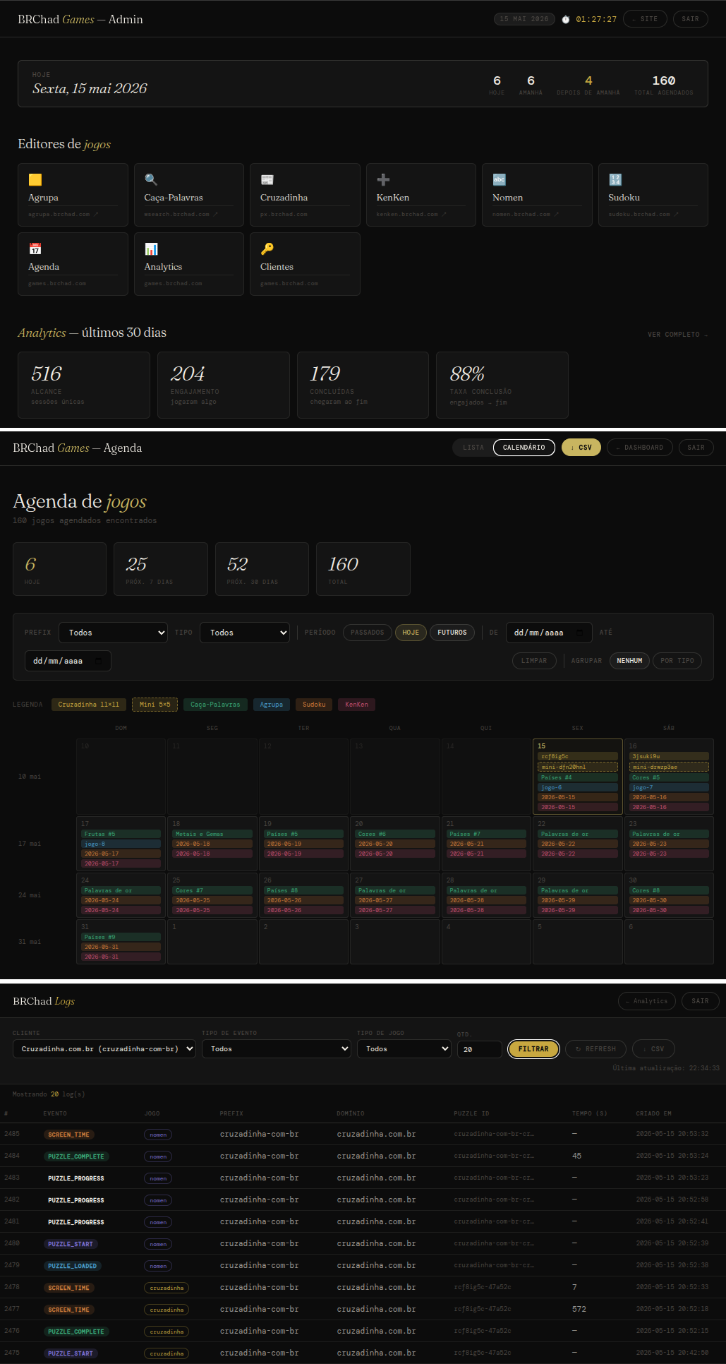The image size is (726, 1364).
Task: Open the Nomen abc icon
Action: click(499, 179)
